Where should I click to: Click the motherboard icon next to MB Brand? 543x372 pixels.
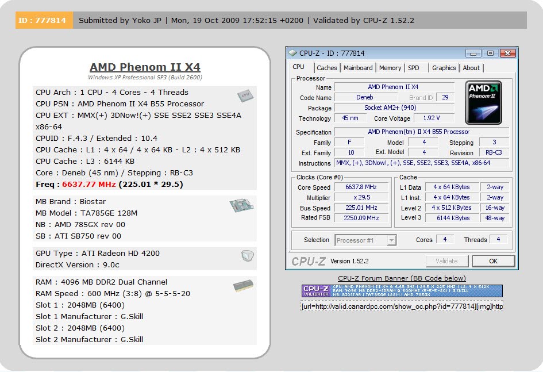point(242,205)
